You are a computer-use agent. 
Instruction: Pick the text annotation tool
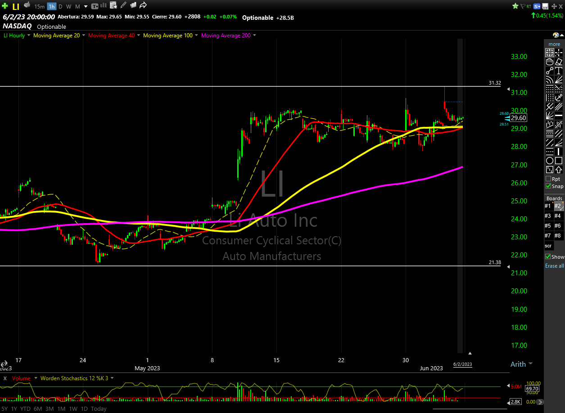coord(559,71)
